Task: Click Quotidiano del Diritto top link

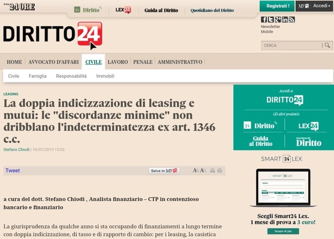Action: [x=212, y=10]
